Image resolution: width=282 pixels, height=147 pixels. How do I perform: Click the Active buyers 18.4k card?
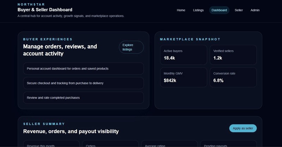click(x=183, y=55)
